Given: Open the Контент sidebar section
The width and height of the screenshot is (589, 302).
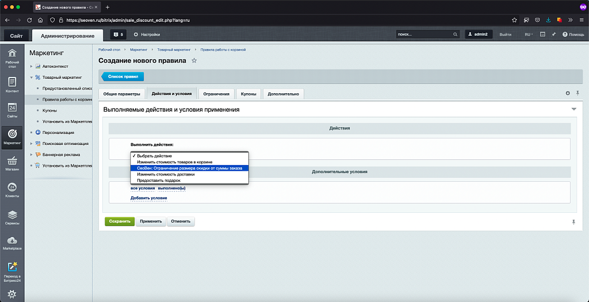Looking at the screenshot, I should [x=12, y=84].
